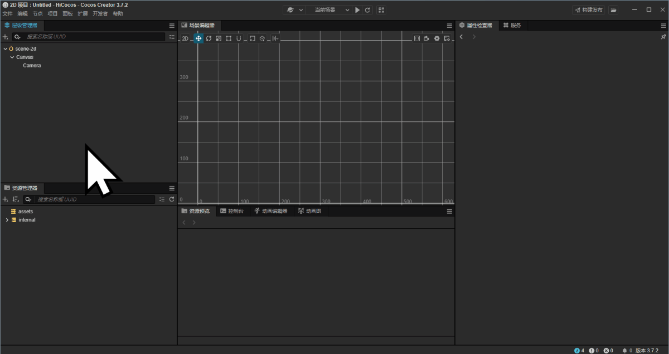Collapse all nodes in the hierarchy

(172, 37)
